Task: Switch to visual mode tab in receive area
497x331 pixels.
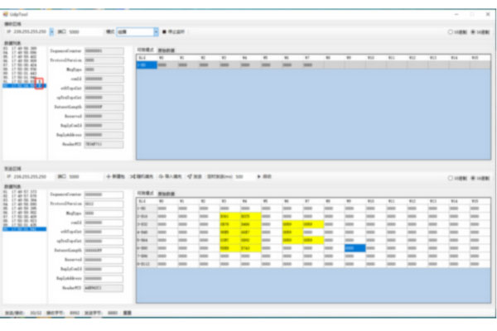Action: point(146,50)
